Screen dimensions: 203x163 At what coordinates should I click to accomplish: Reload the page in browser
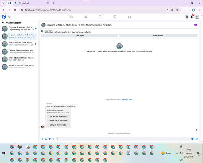(15, 10)
